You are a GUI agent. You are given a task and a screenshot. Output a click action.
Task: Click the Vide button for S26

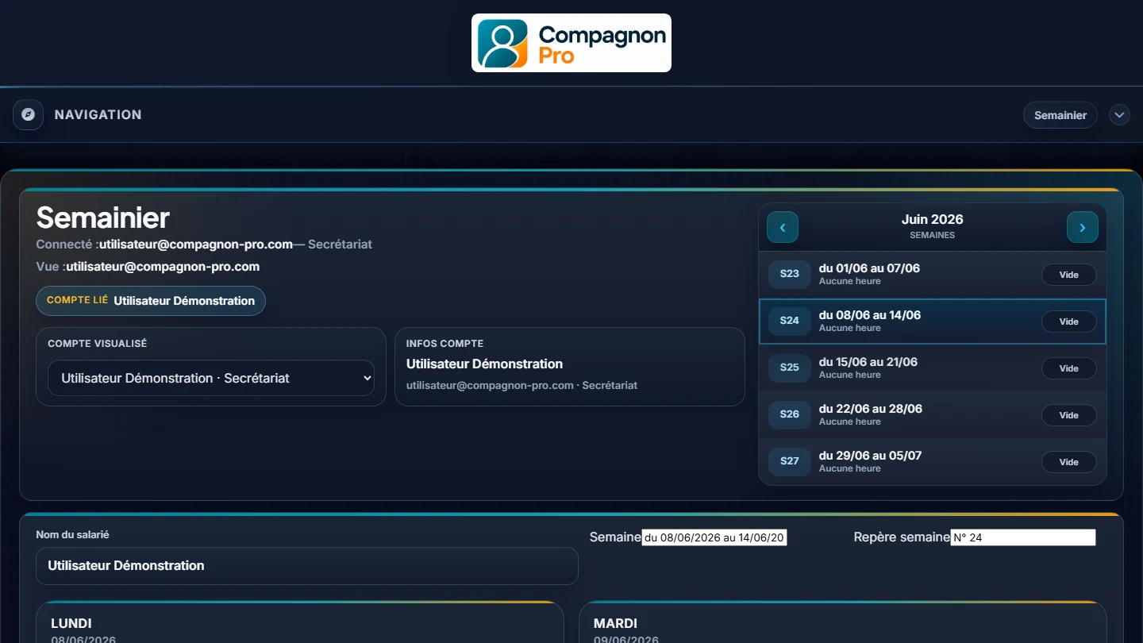pyautogui.click(x=1069, y=415)
